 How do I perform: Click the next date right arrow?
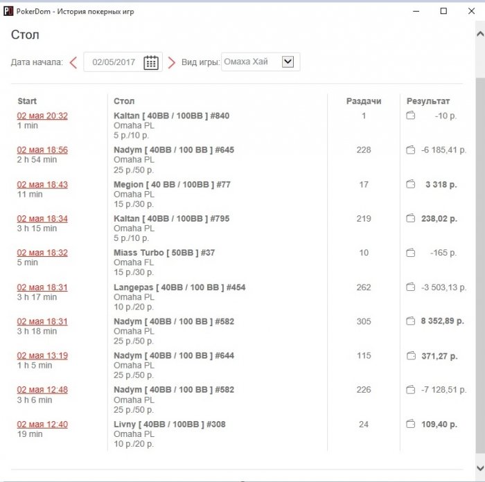172,62
